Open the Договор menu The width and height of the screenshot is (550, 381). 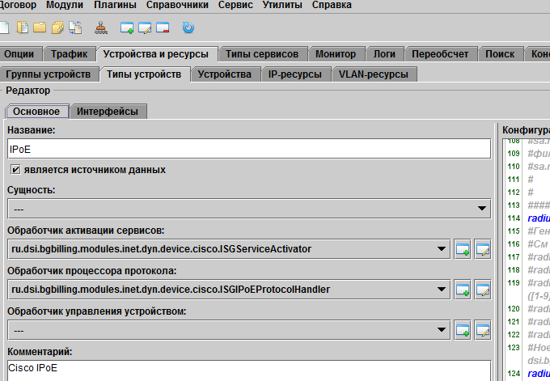18,5
